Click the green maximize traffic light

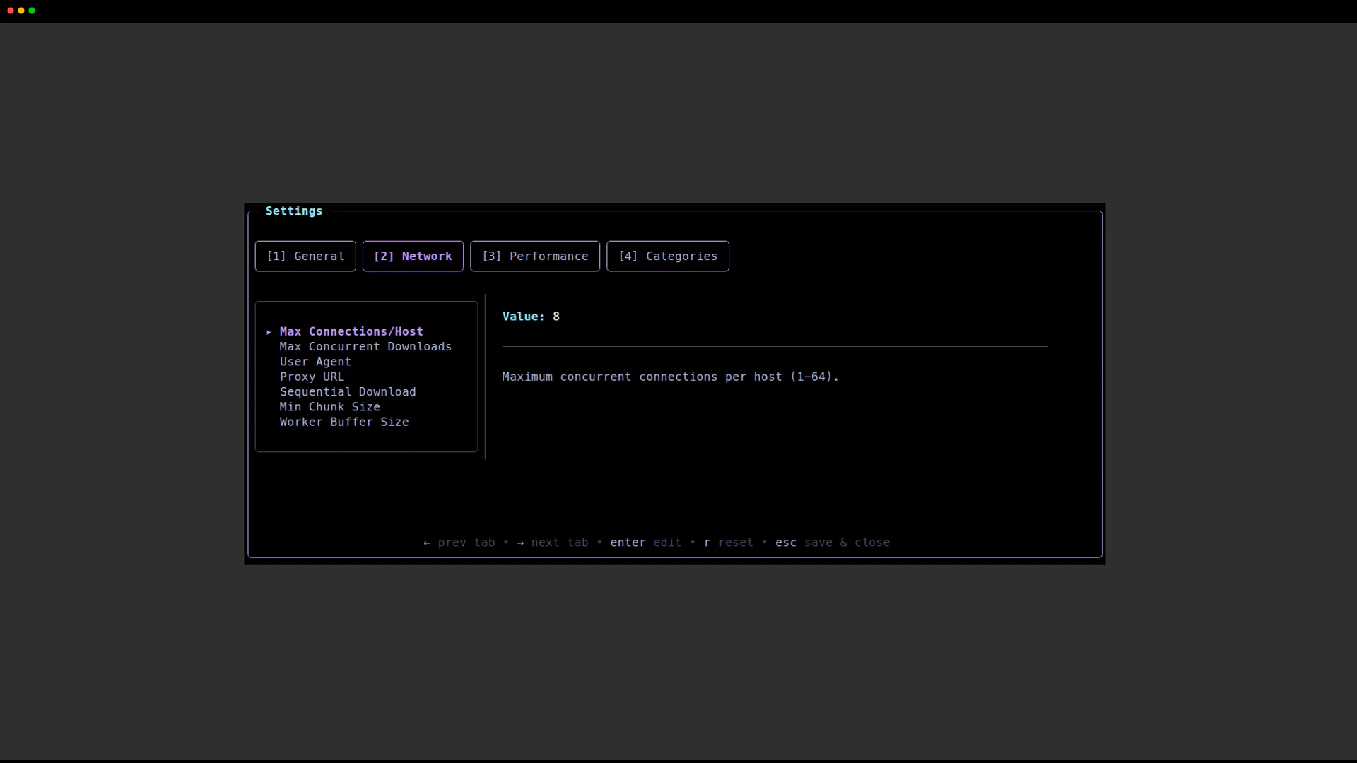point(32,11)
